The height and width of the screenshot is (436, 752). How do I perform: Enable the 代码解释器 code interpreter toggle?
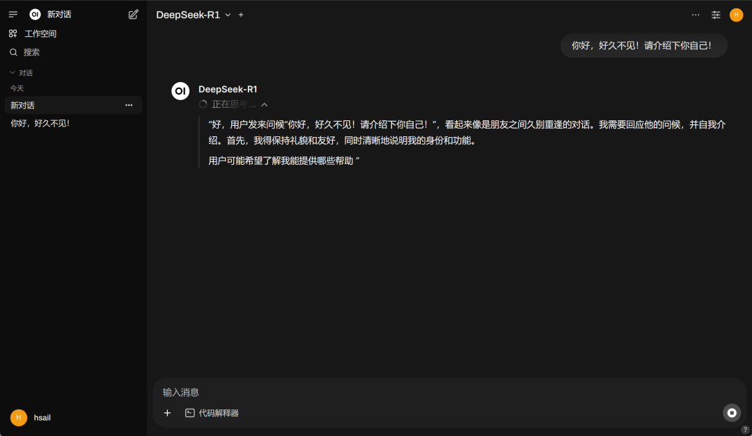click(x=213, y=412)
